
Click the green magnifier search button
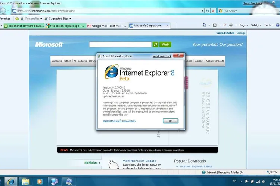coord(155,44)
